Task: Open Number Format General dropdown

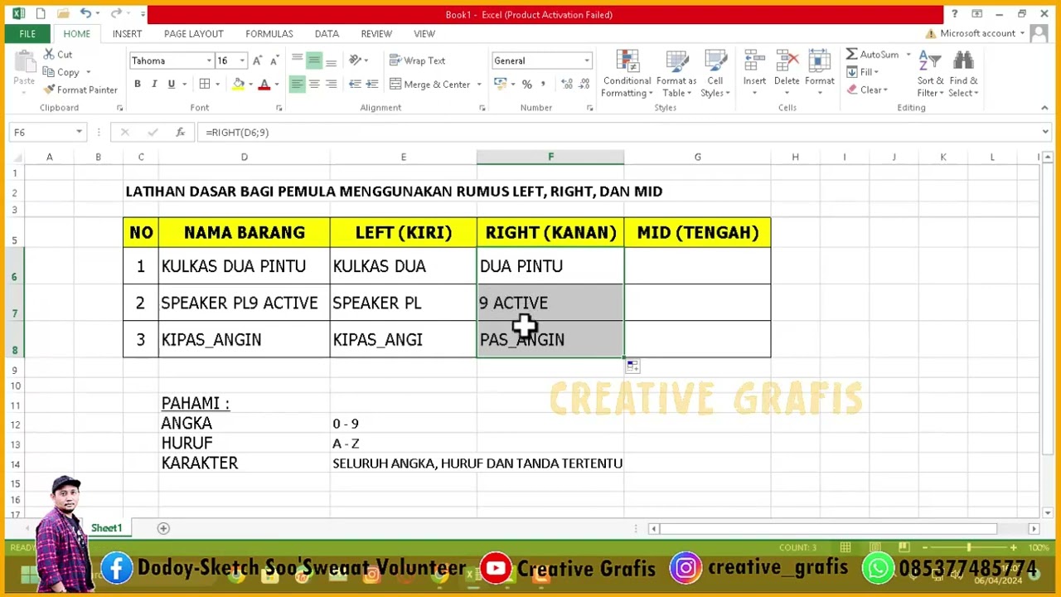Action: click(x=587, y=61)
